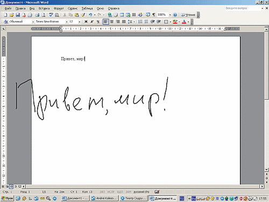269x202 pixels.
Task: Justify the paragraph text
Action: (124, 22)
